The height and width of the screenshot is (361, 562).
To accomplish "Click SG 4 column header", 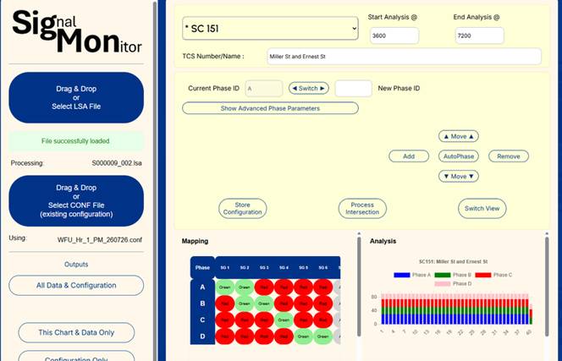I will 284,267.
